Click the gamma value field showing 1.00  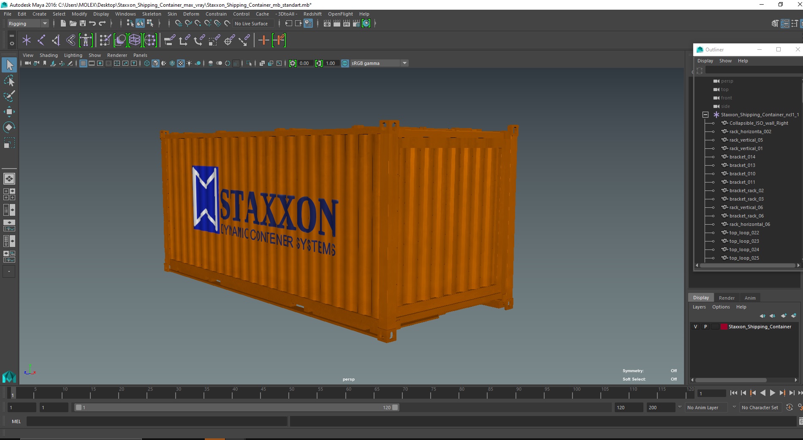tap(331, 63)
